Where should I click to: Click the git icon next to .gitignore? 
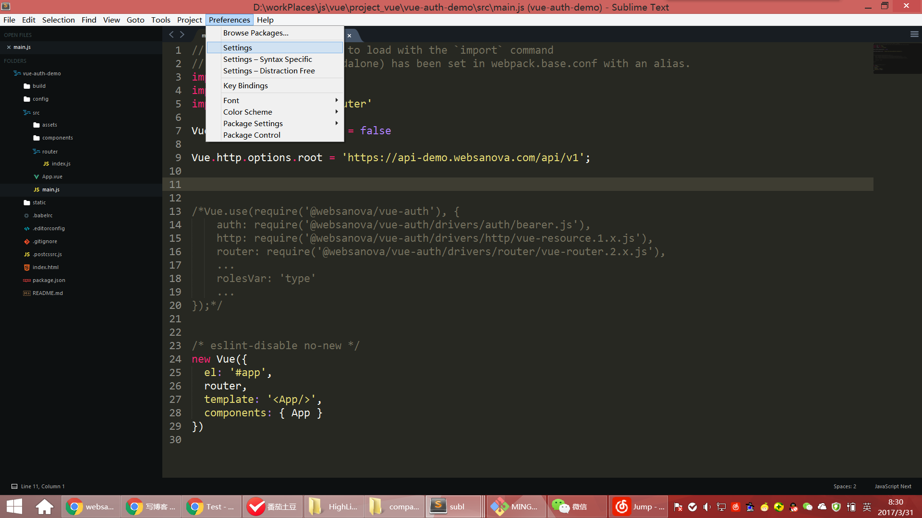pyautogui.click(x=27, y=241)
